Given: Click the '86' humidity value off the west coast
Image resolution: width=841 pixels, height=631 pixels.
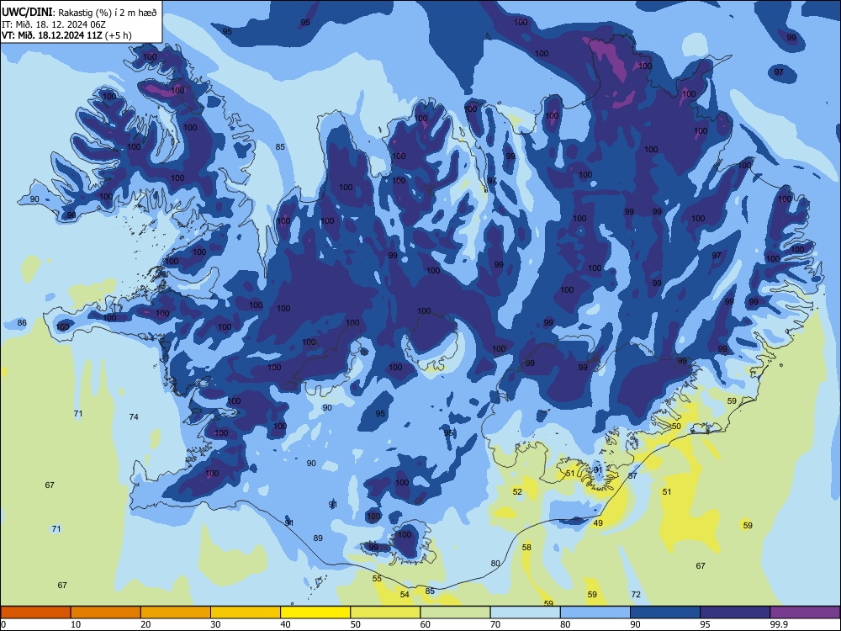Looking at the screenshot, I should [22, 322].
